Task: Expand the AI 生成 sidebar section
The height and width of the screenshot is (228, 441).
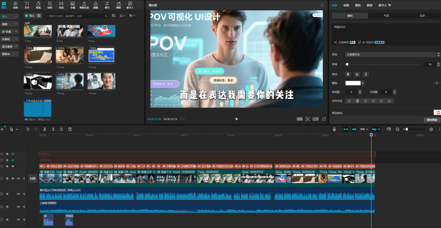Action: (x=9, y=31)
